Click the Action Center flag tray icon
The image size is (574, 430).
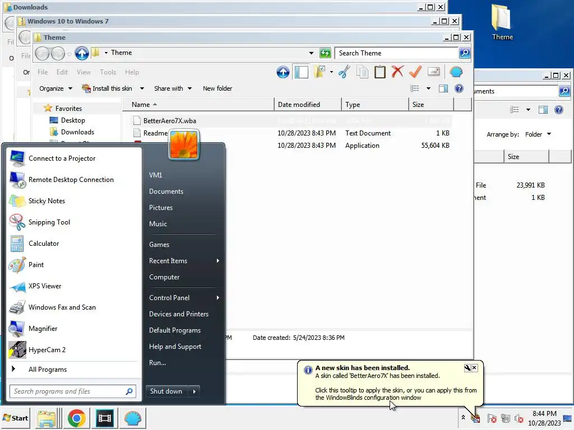point(492,418)
